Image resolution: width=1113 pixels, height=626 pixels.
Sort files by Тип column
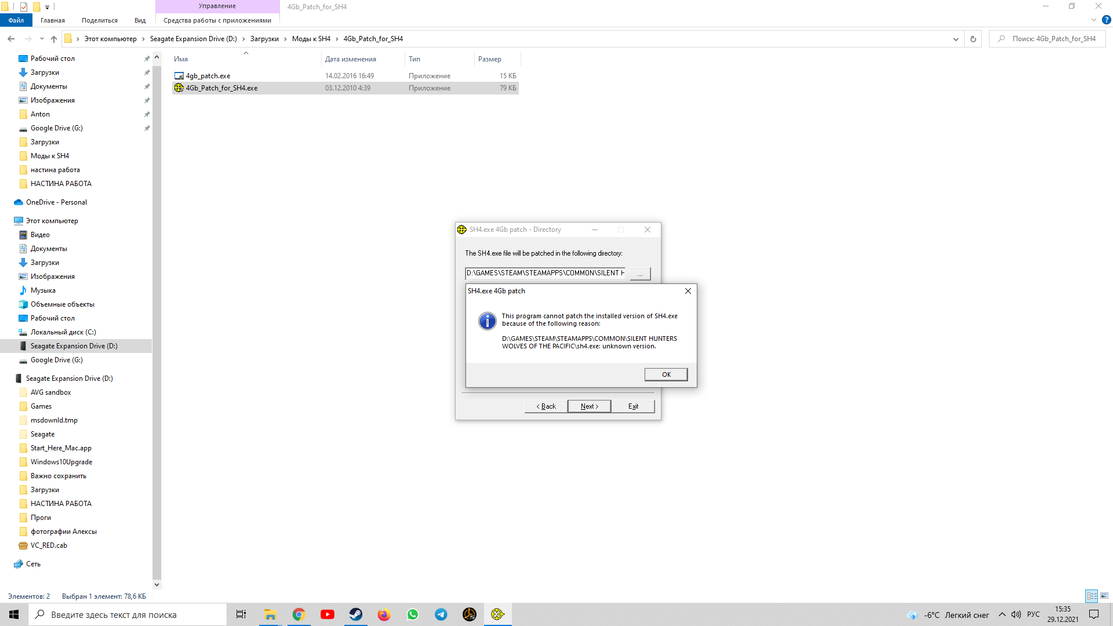pos(439,59)
